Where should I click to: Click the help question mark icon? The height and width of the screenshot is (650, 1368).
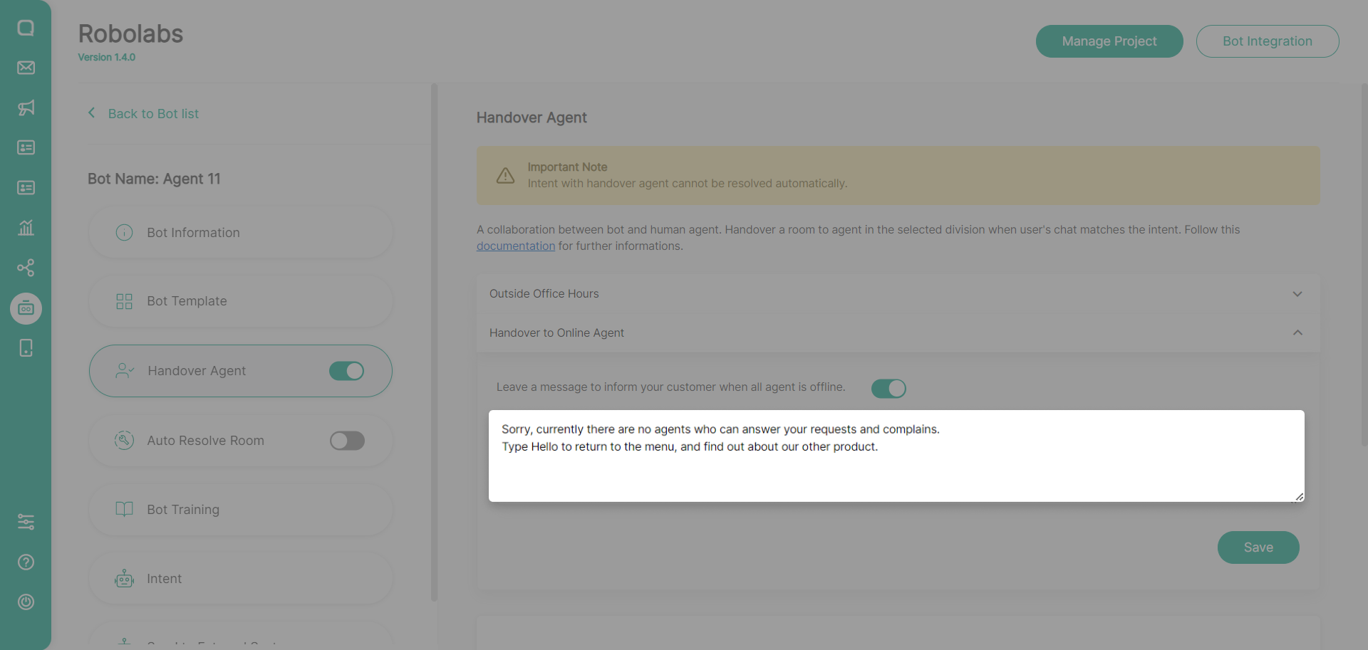point(26,562)
